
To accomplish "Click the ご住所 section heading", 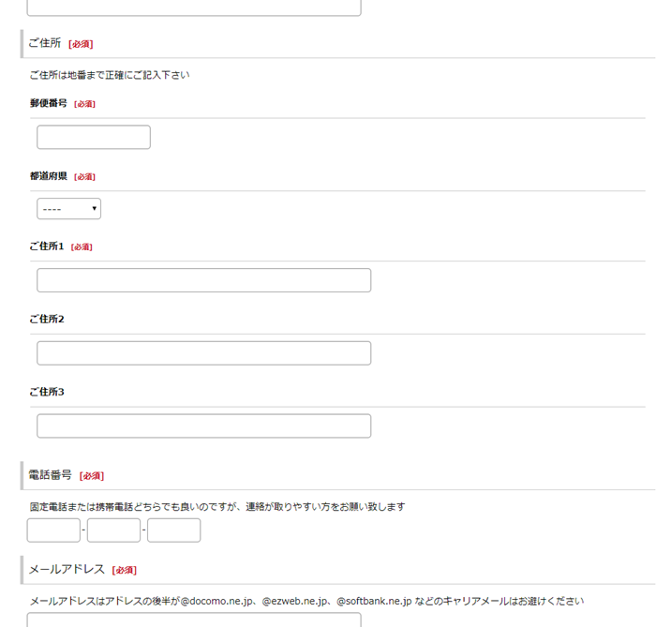I will 45,43.
